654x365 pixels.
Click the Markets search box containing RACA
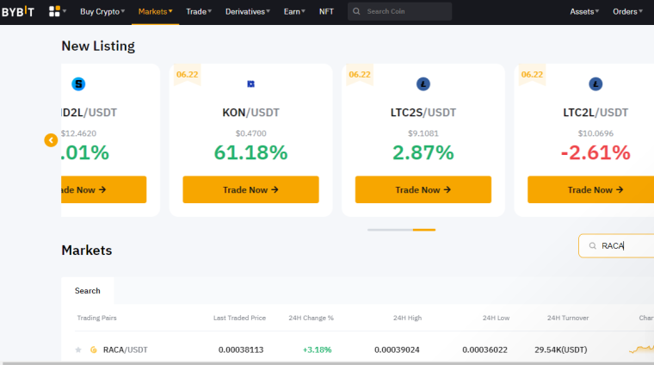616,245
